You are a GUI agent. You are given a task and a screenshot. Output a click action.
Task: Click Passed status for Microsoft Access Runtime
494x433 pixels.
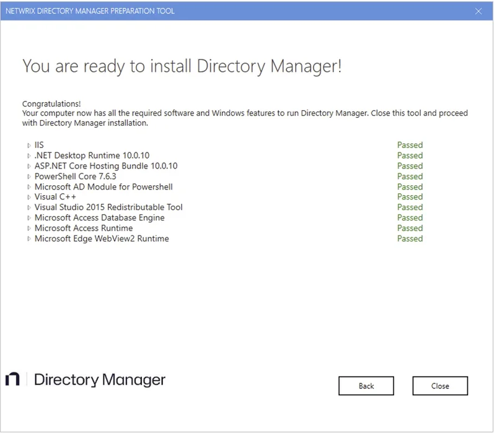[x=410, y=228]
